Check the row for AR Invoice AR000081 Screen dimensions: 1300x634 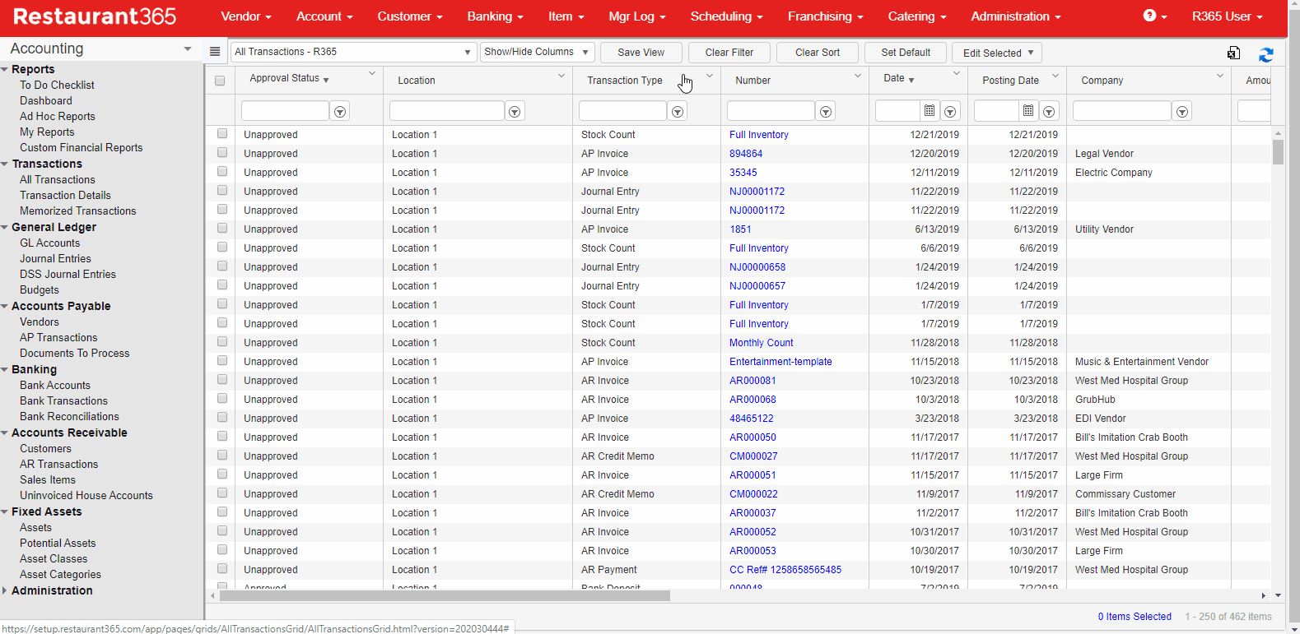click(222, 380)
